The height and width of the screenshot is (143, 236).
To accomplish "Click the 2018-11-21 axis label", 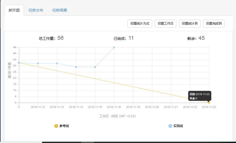I will (171, 107).
